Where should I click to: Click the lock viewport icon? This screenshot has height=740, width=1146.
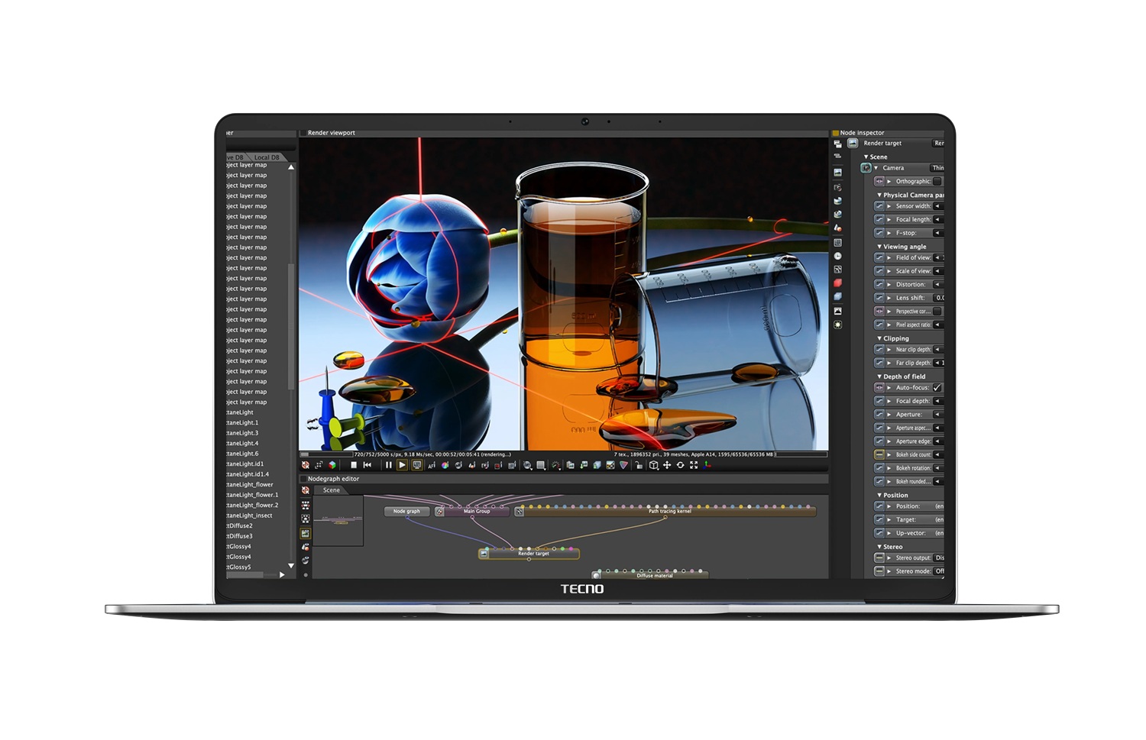(x=639, y=466)
